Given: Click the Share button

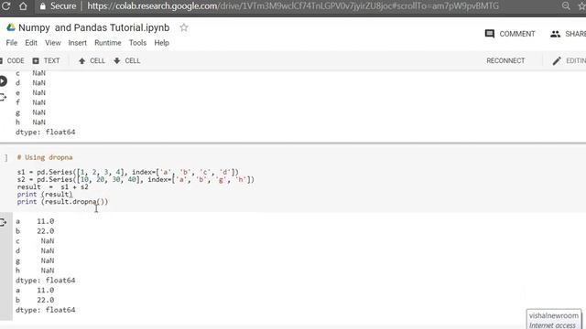Looking at the screenshot, I should (x=568, y=34).
